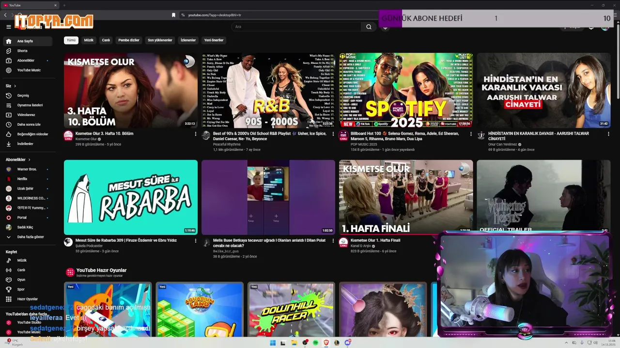The width and height of the screenshot is (620, 348).
Task: Click the bookmark icon in address bar
Action: (173, 15)
